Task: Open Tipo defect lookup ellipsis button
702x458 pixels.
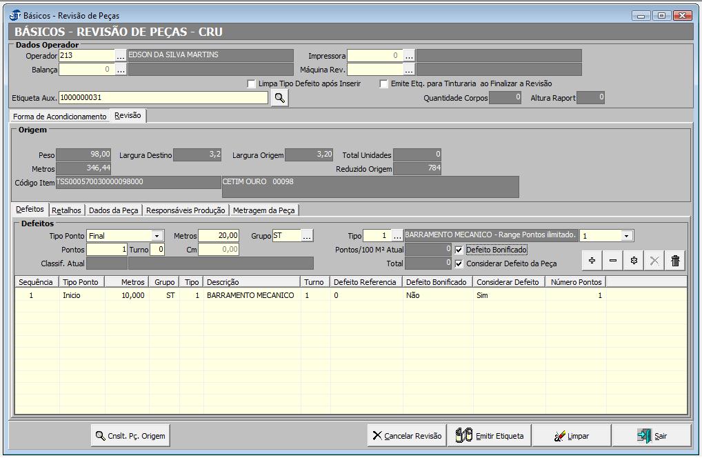Action: [x=397, y=236]
